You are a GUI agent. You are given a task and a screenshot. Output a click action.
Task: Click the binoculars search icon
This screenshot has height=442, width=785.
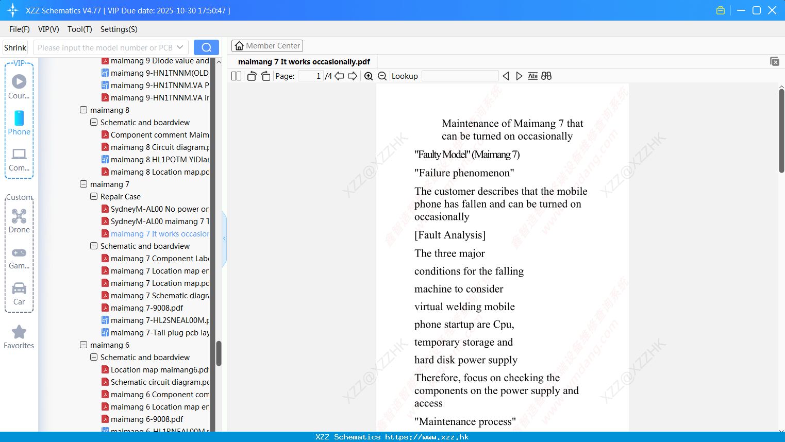(546, 76)
